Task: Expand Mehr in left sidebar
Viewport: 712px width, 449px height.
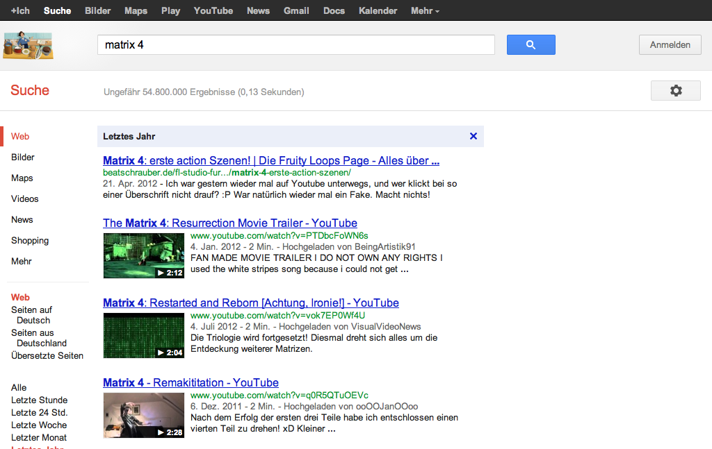Action: [x=22, y=262]
